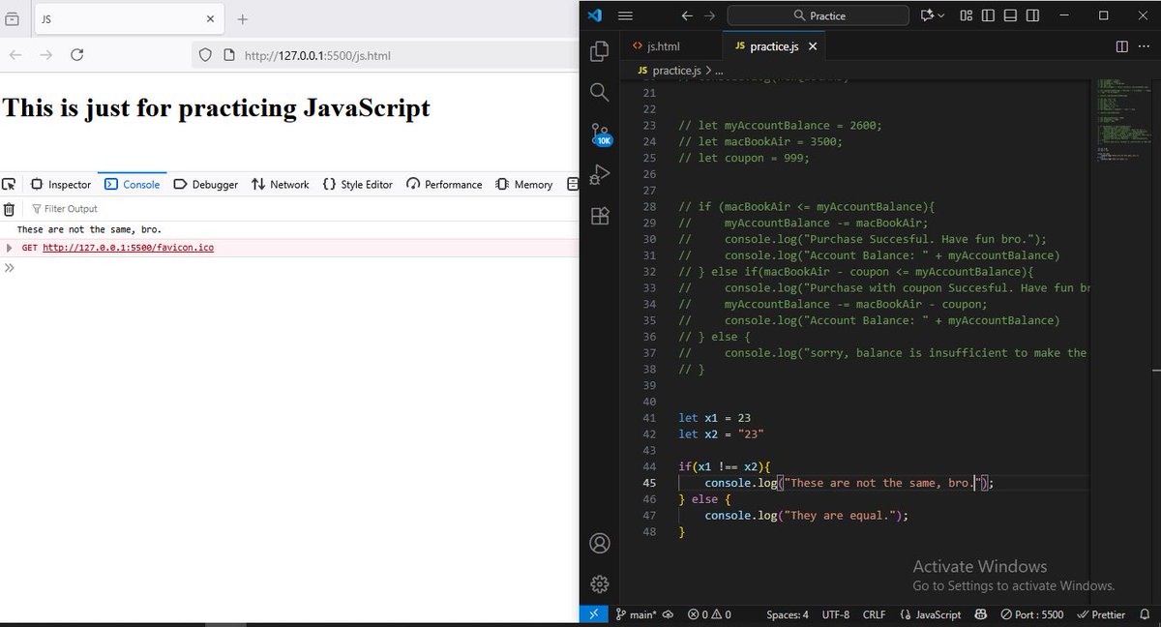1161x627 pixels.
Task: Open the Copilot chat dropdown in title bar
Action: coord(933,15)
